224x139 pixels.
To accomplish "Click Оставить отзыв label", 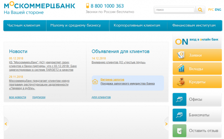I will pos(203,131).
